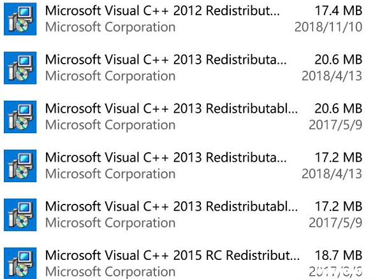This screenshot has height=279, width=382.
Task: Click 2017/5/9 date below 17.2 MB
Action: [335, 223]
